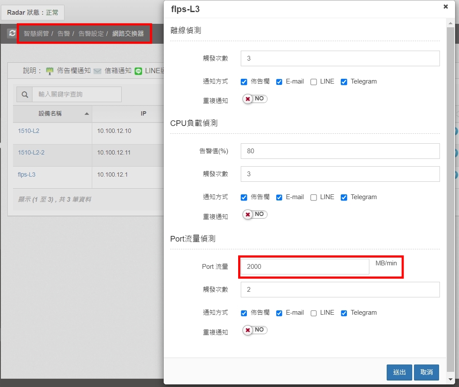Open the 1510-L2-2 device link
Screen dimensions: 459x387
pyautogui.click(x=31, y=152)
